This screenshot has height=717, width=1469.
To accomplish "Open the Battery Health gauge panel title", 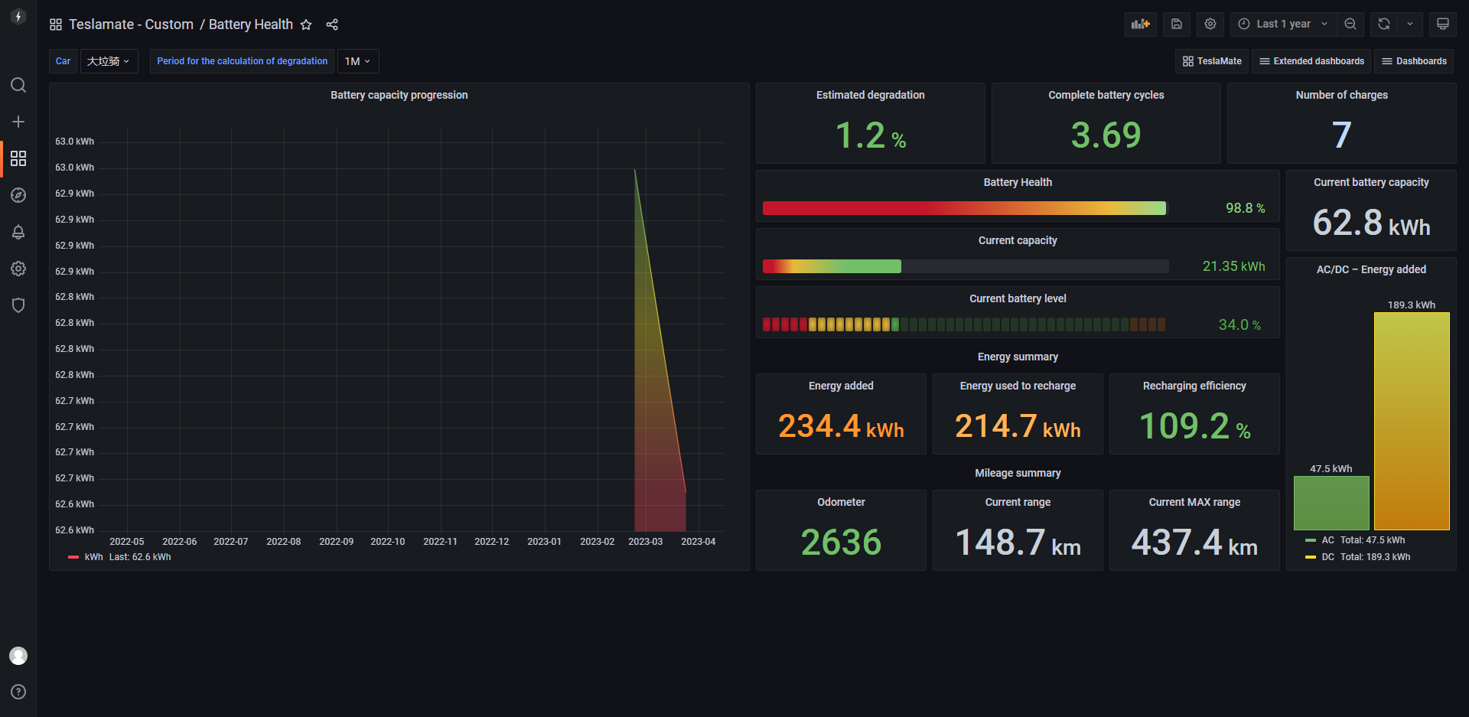I will (x=1018, y=182).
